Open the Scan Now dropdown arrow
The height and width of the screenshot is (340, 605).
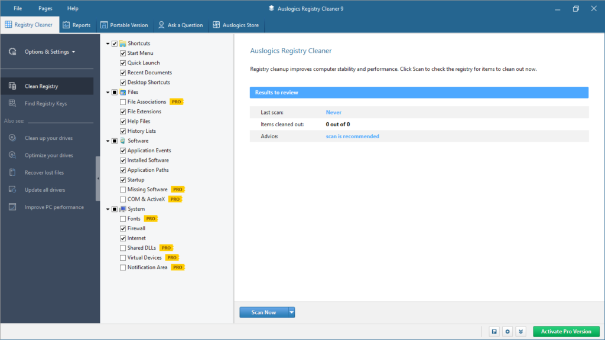(x=291, y=312)
